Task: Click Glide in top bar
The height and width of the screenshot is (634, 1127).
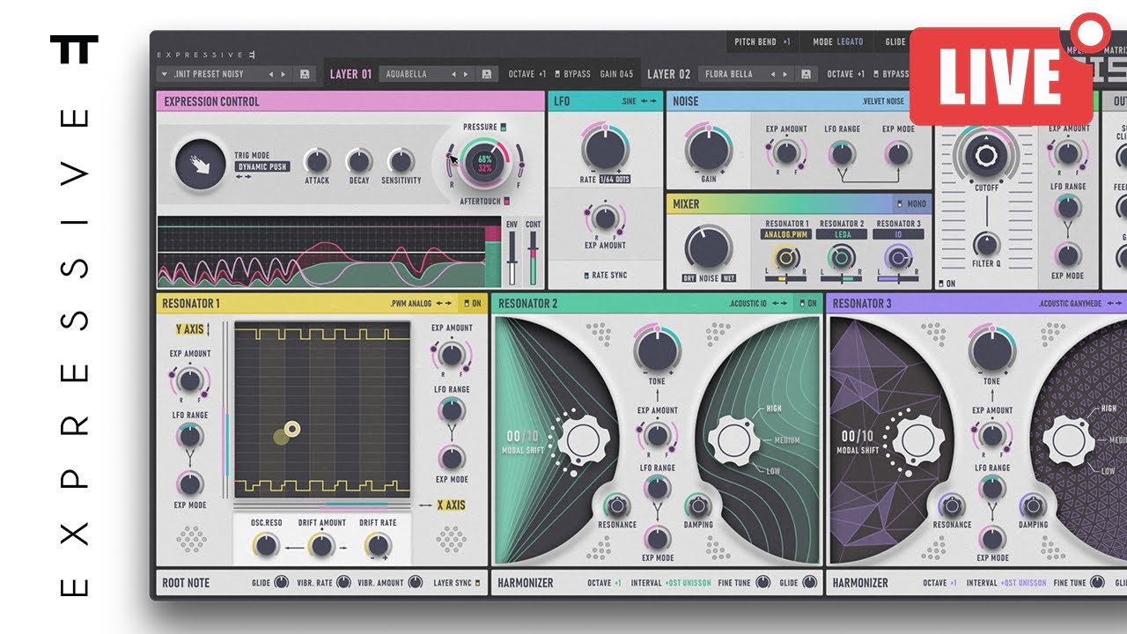Action: 895,41
